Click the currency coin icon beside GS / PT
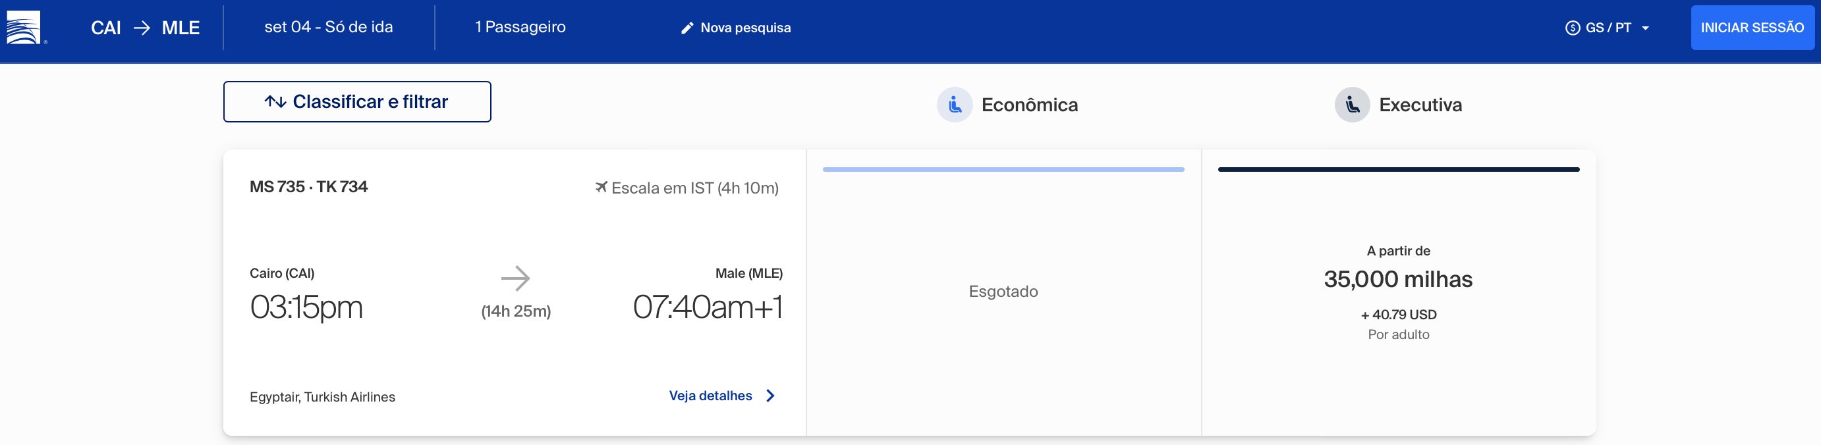The height and width of the screenshot is (445, 1821). click(1572, 28)
